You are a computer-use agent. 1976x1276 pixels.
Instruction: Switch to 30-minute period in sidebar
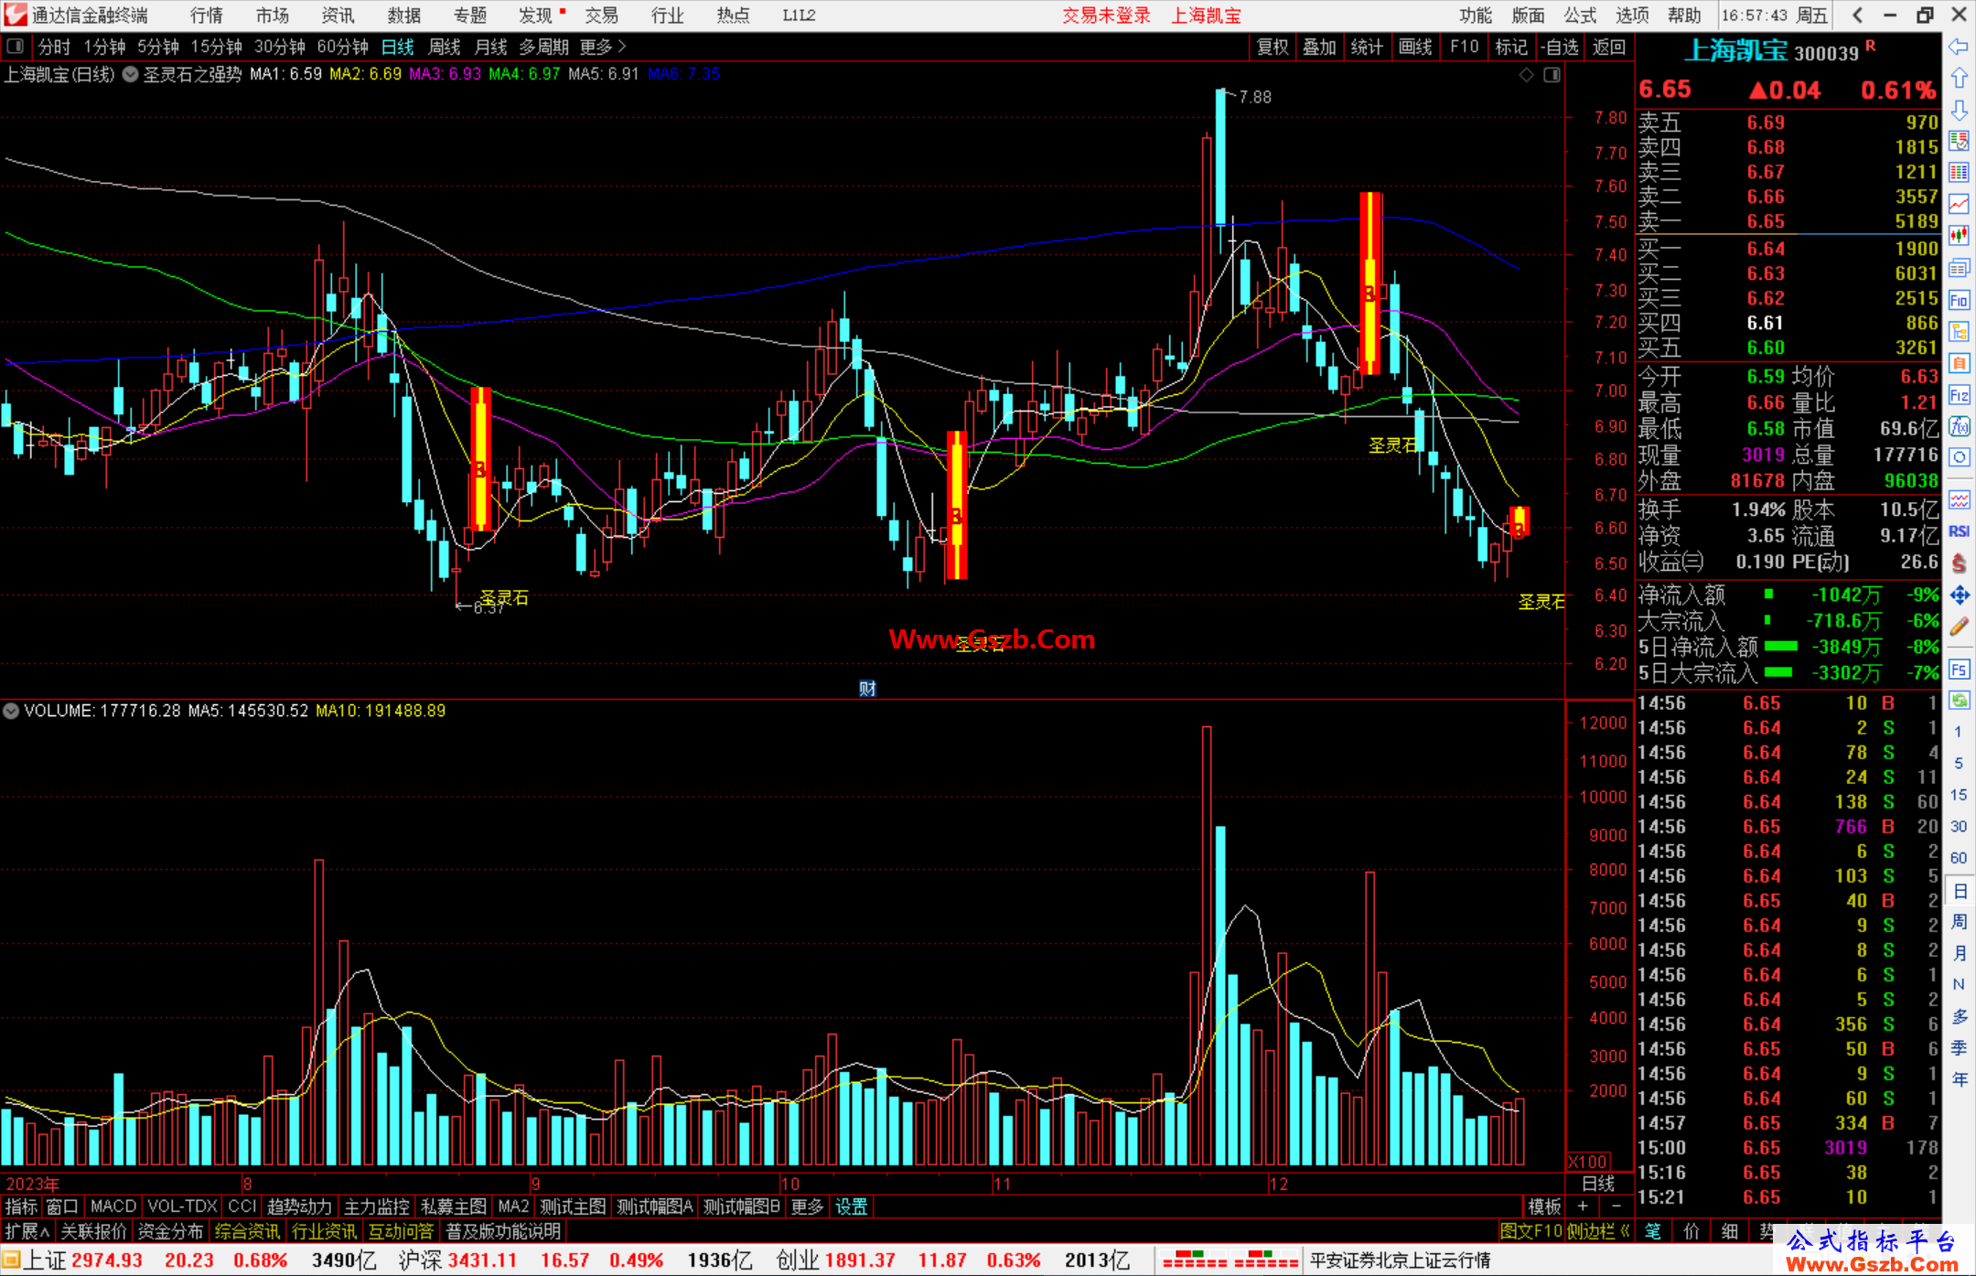[x=1958, y=826]
